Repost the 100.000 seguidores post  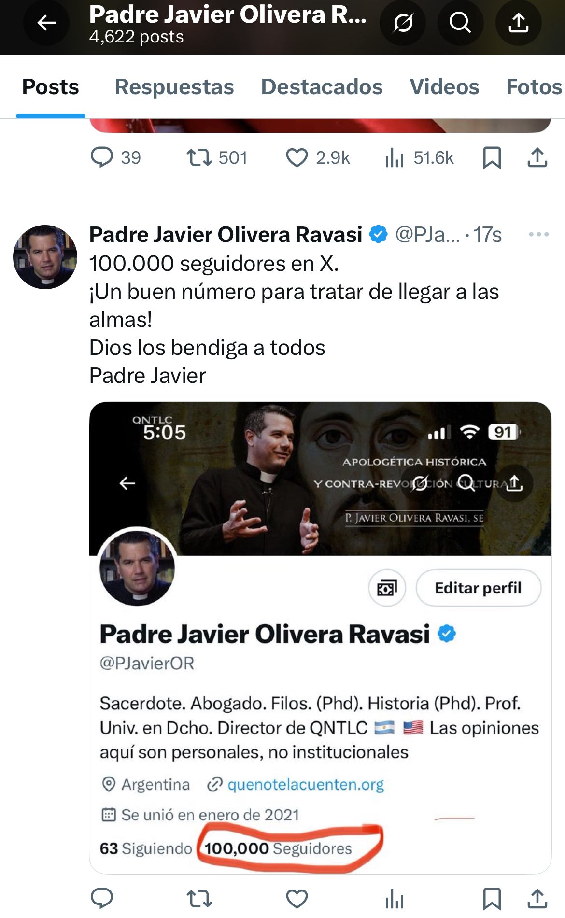coord(199,899)
